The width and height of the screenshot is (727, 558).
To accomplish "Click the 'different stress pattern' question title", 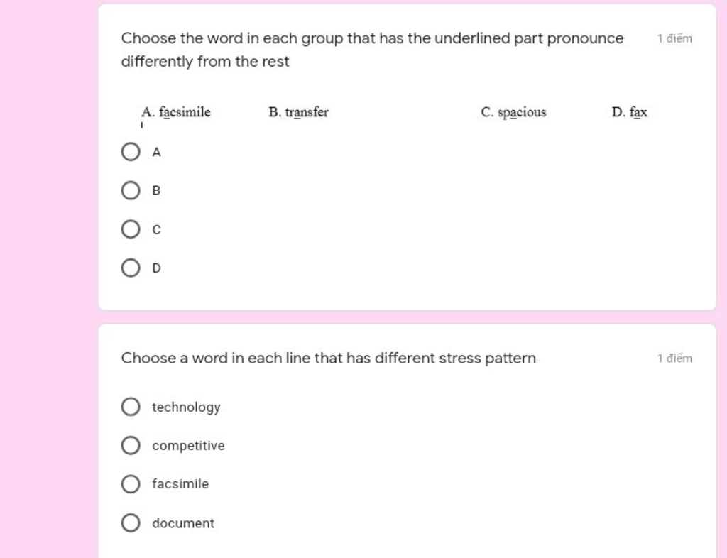I will [x=328, y=359].
